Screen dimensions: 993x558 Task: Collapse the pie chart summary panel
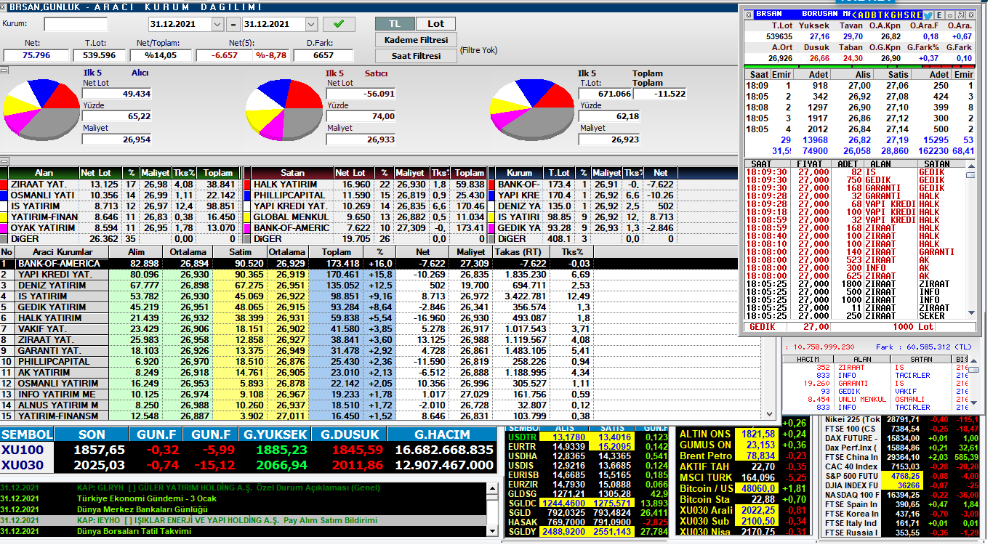[4, 70]
